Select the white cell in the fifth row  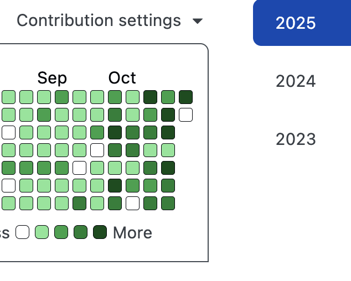pos(79,168)
